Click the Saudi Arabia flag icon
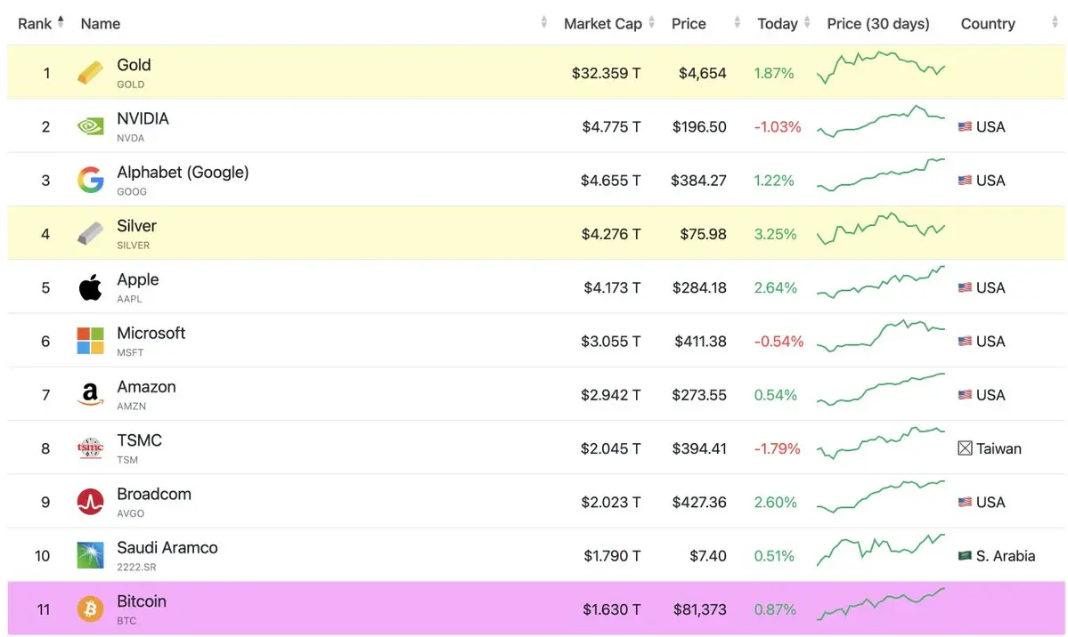 coord(965,556)
